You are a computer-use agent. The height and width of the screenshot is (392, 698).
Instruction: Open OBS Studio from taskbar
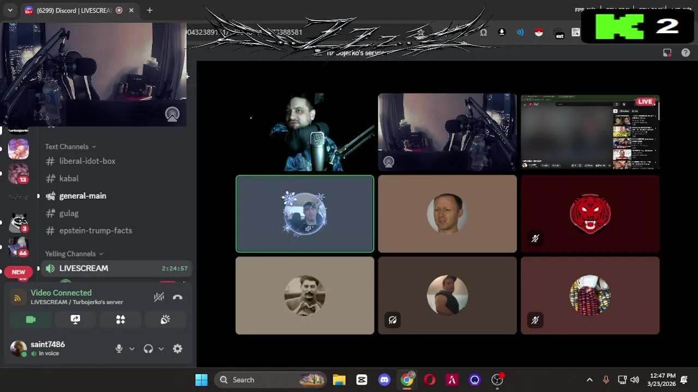coord(497,380)
